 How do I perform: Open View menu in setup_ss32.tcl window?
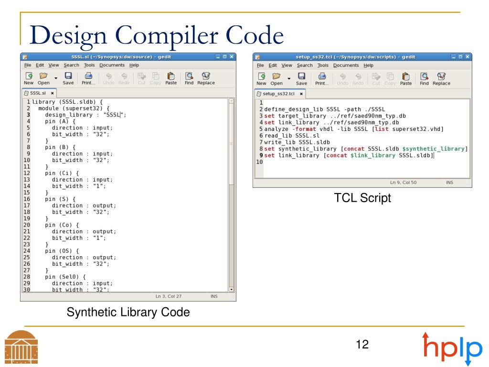point(287,65)
